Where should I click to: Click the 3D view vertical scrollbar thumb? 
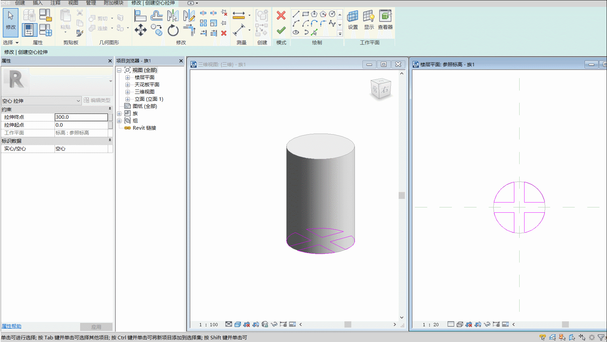(402, 195)
